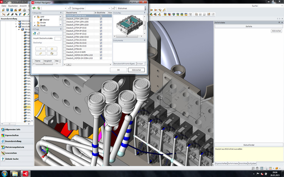The image size is (284, 177).
Task: Switch to Ansichten tab at bottom right
Action: (243, 164)
